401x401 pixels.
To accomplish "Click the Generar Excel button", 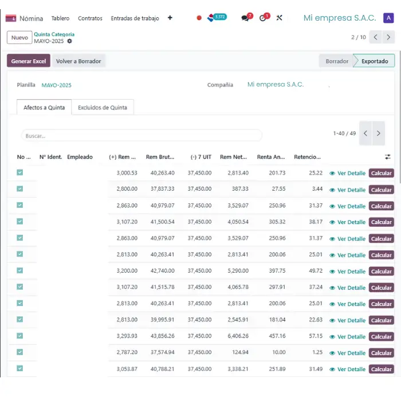I will tap(29, 61).
